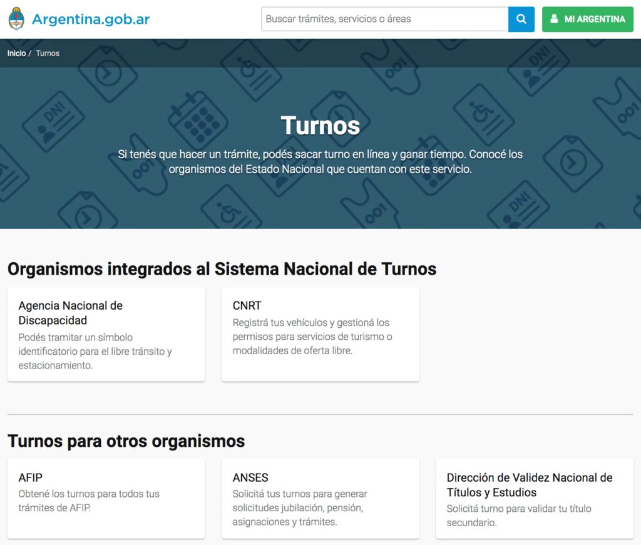Image resolution: width=641 pixels, height=545 pixels.
Task: Open the CNRT turnos card
Action: point(320,334)
